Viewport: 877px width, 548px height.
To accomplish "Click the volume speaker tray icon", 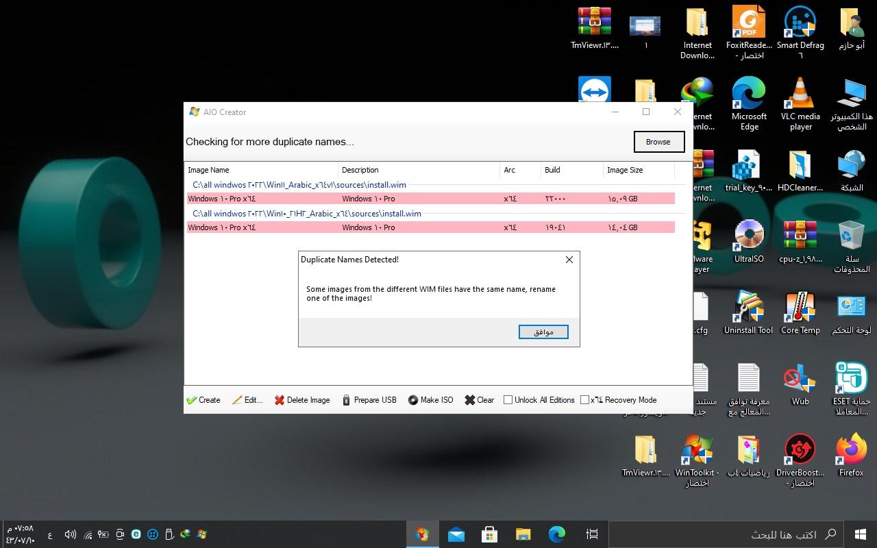I will click(x=70, y=534).
